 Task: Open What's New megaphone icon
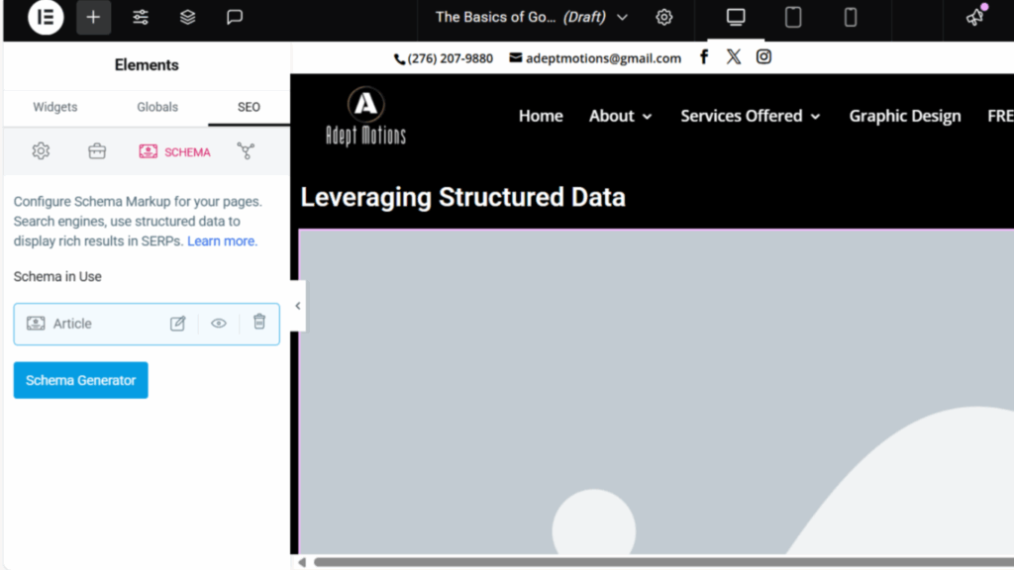point(975,17)
